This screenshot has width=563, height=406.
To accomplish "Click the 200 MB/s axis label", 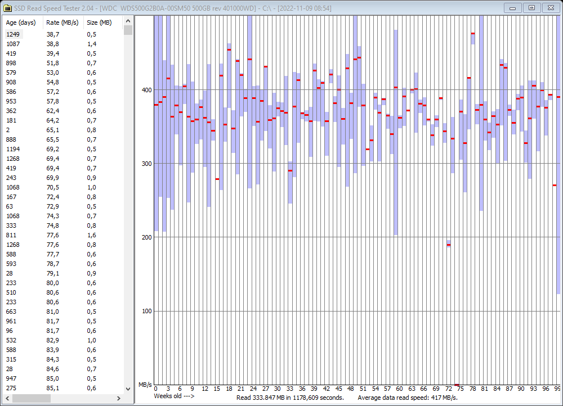I will pyautogui.click(x=147, y=237).
